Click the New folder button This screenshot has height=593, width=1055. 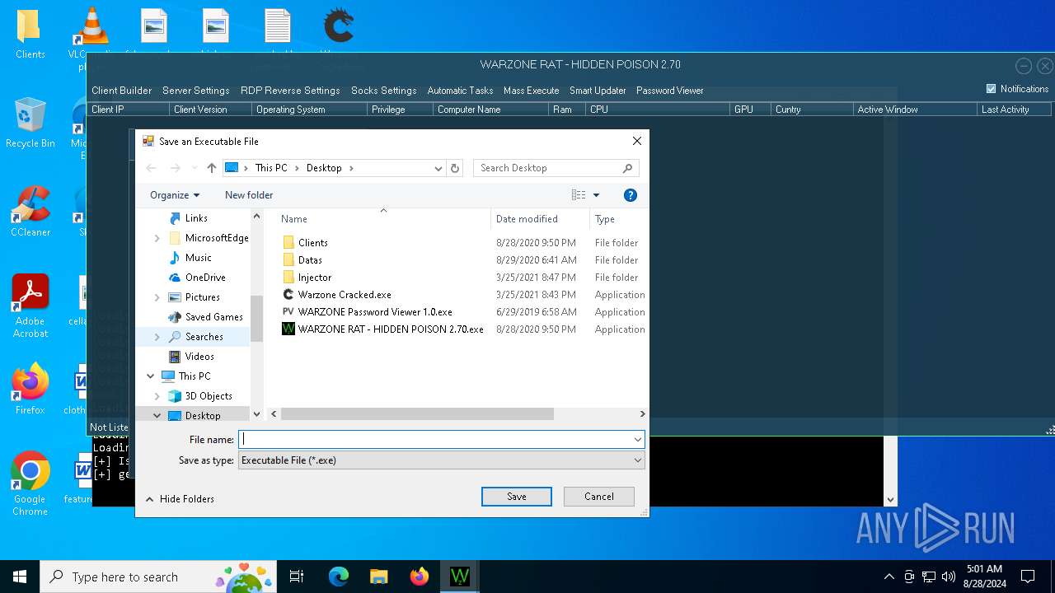click(249, 195)
